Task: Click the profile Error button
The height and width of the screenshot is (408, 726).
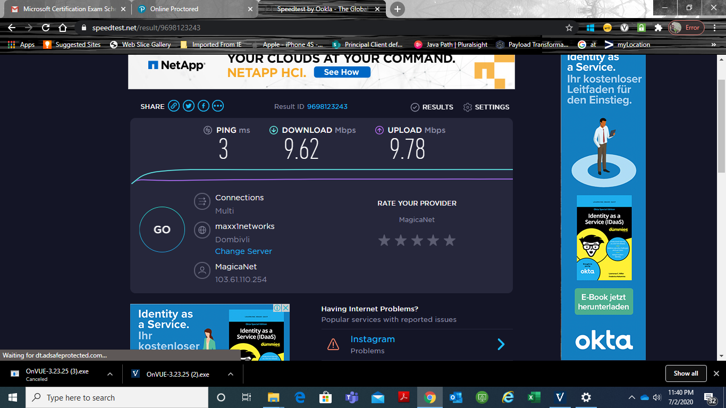Action: [x=686, y=28]
